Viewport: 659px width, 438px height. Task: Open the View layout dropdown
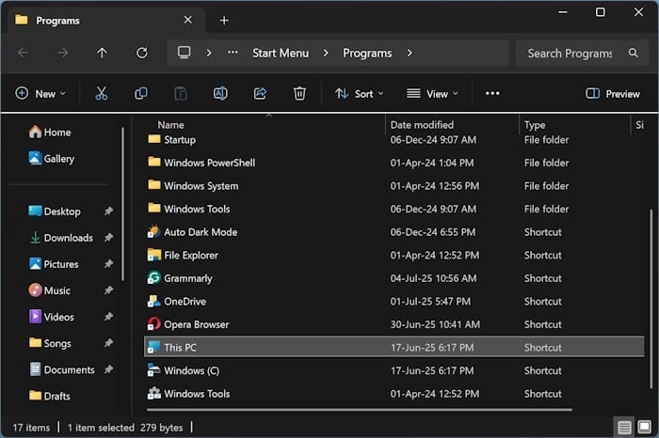click(x=432, y=93)
